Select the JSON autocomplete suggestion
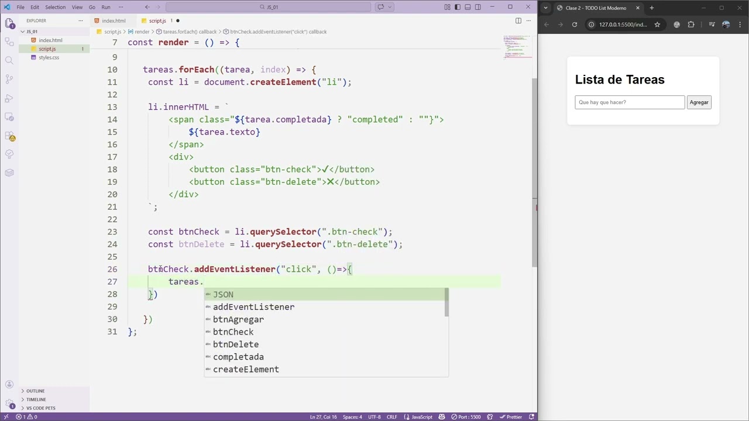 326,295
